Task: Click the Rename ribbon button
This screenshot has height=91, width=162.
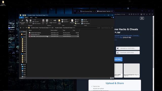Action: click(x=55, y=21)
